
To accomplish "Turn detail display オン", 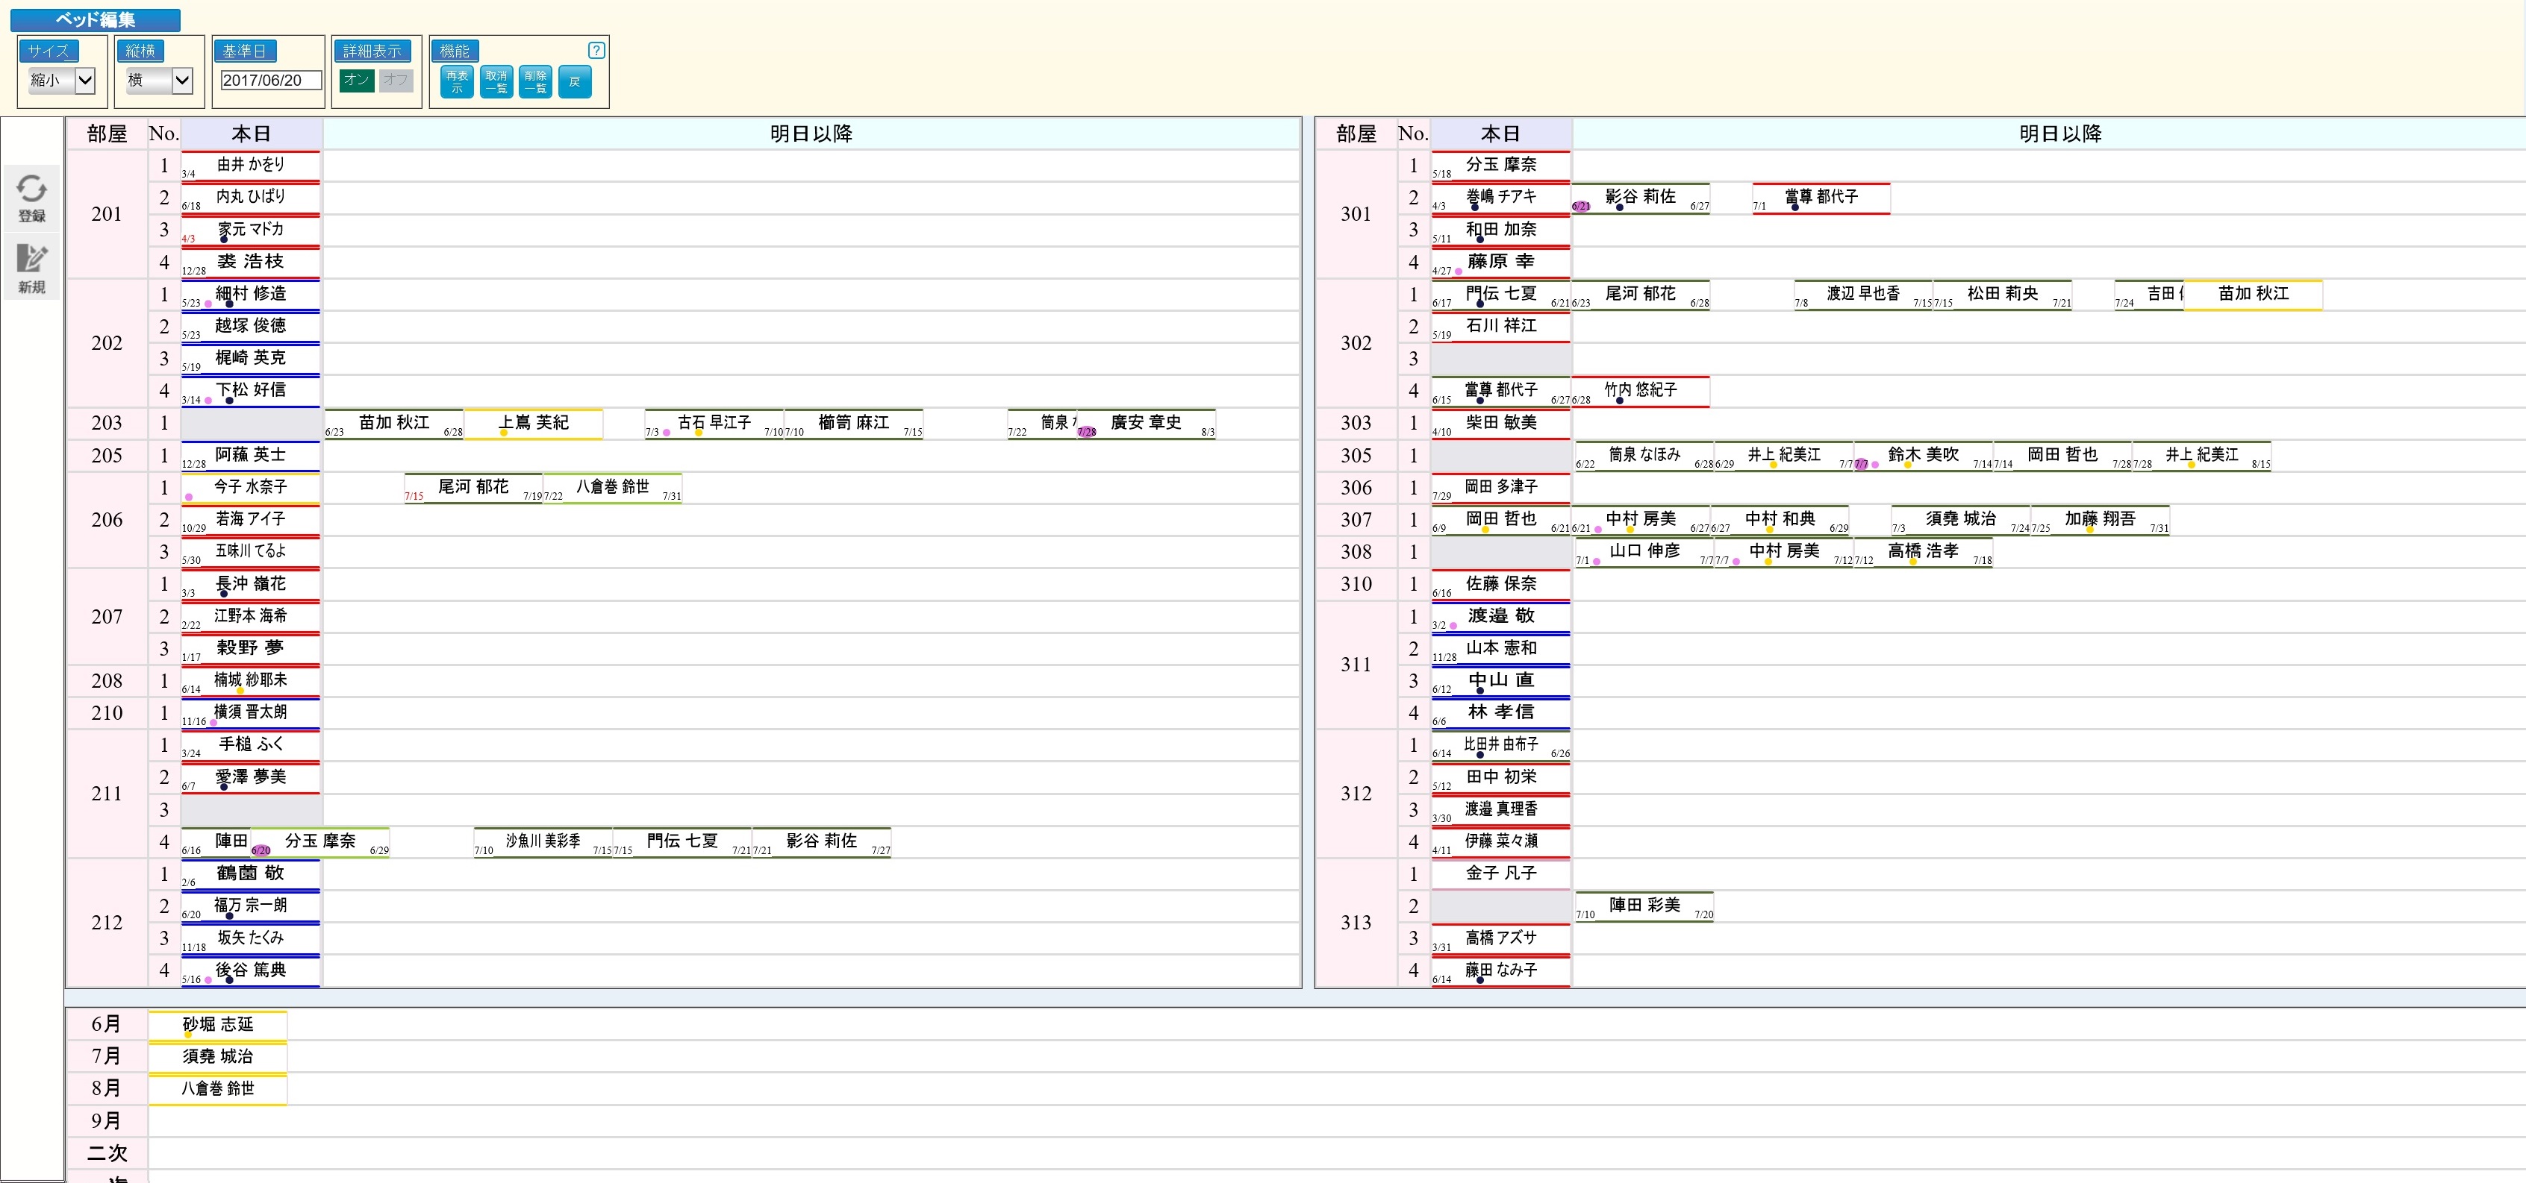I will pos(357,81).
